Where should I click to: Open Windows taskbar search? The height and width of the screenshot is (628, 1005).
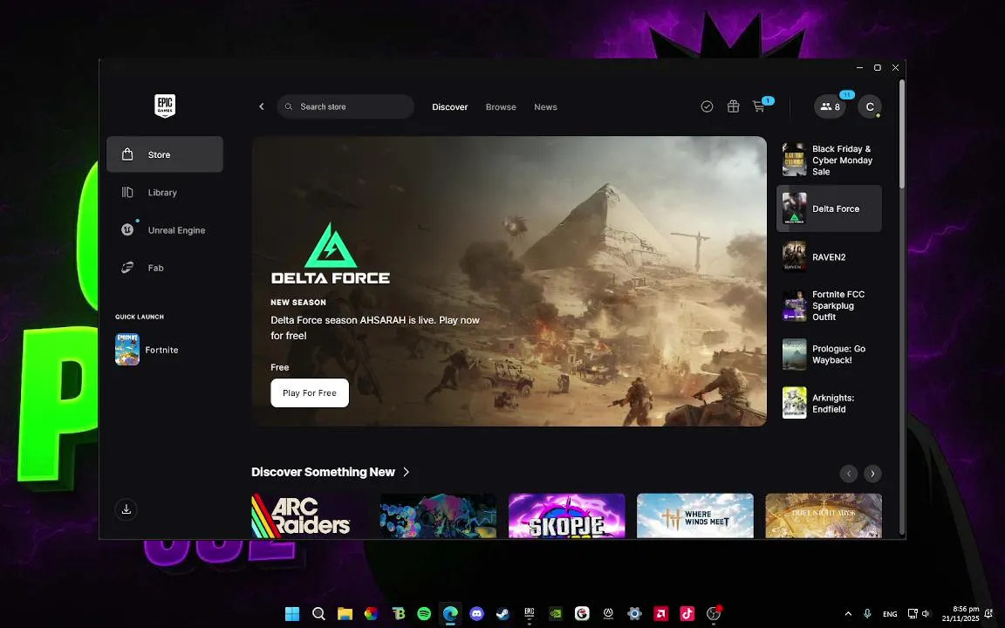(x=318, y=613)
